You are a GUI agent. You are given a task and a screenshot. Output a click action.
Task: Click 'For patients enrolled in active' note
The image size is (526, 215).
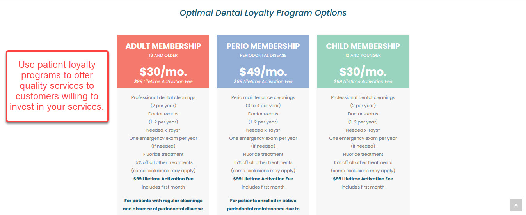point(263,201)
